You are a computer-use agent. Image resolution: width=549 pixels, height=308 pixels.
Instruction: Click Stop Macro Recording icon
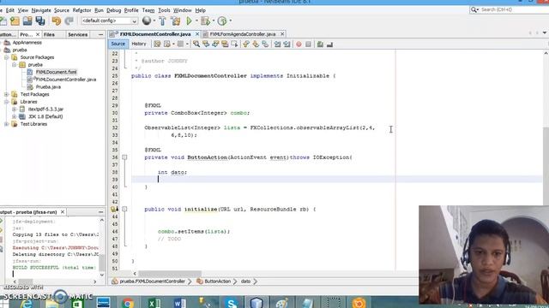[308, 44]
